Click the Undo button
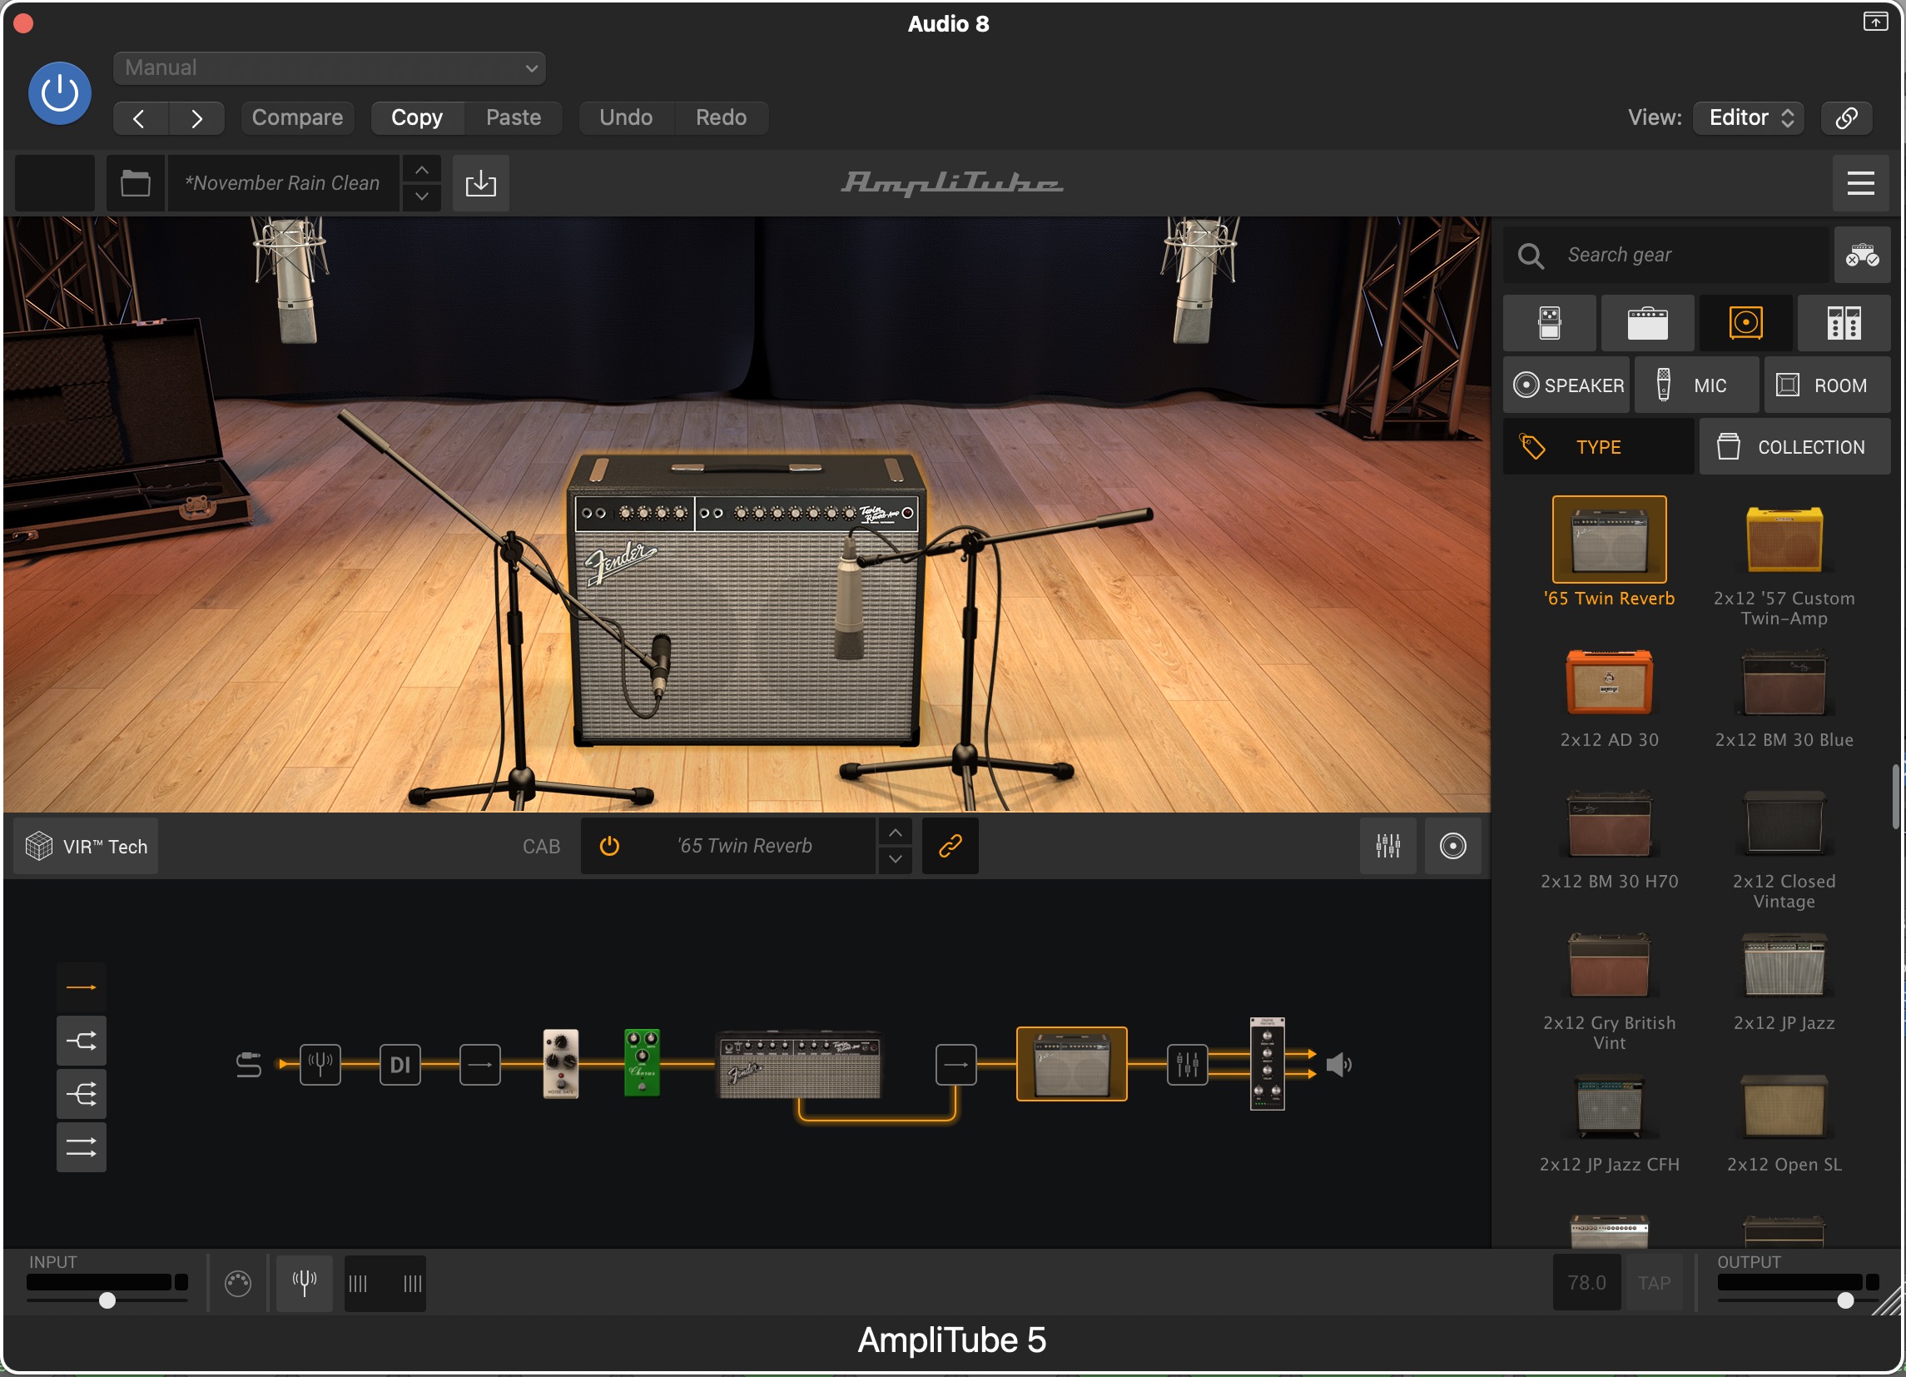Screen dimensions: 1906x1377 [x=626, y=117]
